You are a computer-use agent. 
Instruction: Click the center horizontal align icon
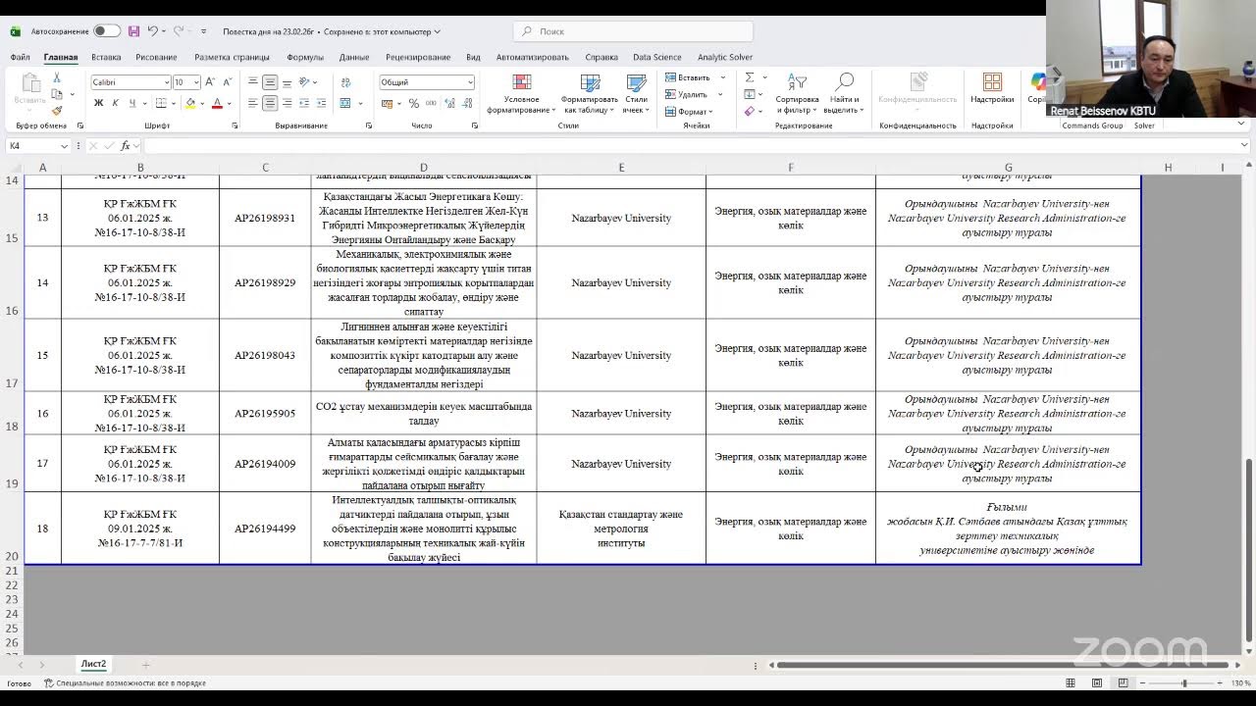(x=270, y=103)
